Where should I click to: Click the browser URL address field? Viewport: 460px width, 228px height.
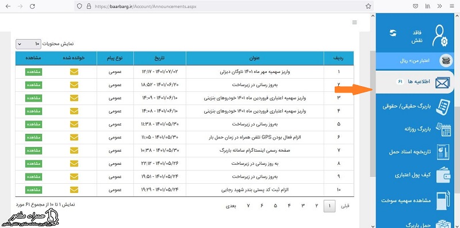(x=223, y=6)
